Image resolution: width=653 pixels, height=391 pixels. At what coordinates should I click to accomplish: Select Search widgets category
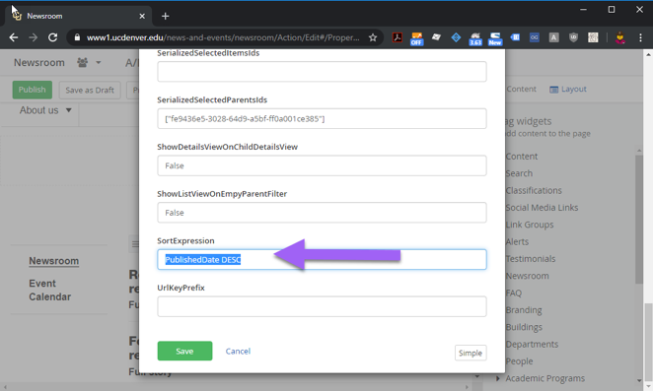pos(519,173)
